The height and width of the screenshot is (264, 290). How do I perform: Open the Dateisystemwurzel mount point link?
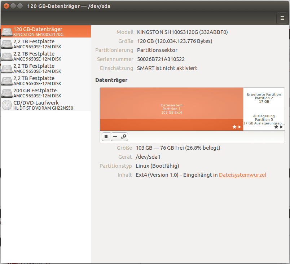[x=242, y=175]
